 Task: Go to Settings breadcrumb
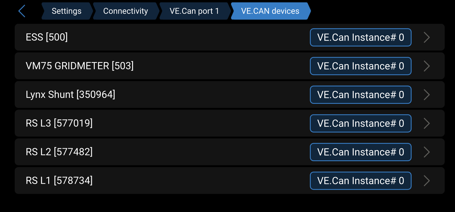tap(67, 11)
